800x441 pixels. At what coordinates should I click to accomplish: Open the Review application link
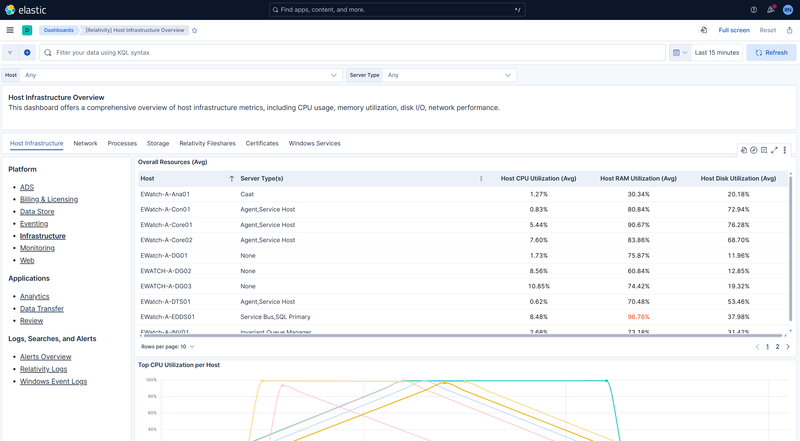[32, 321]
